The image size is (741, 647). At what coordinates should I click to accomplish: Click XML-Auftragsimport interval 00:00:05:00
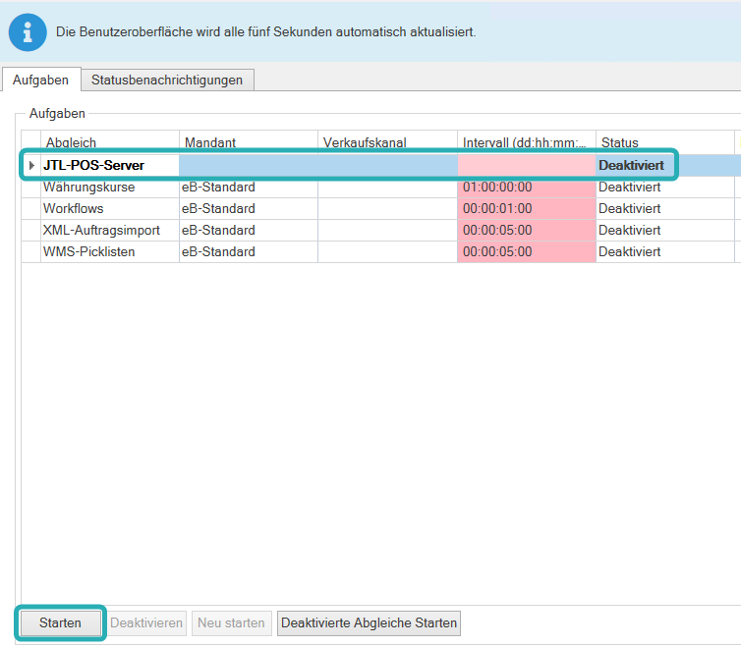(x=527, y=231)
